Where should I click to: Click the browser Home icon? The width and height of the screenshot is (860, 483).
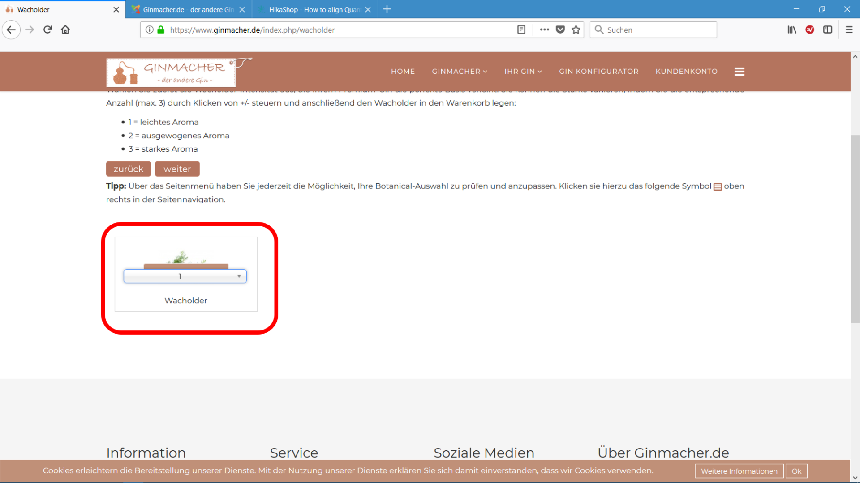pos(65,30)
